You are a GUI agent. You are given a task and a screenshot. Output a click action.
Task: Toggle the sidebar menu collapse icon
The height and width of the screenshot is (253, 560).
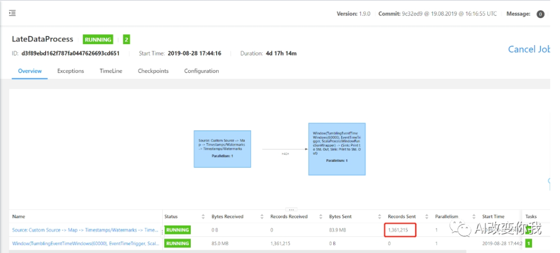tap(12, 13)
